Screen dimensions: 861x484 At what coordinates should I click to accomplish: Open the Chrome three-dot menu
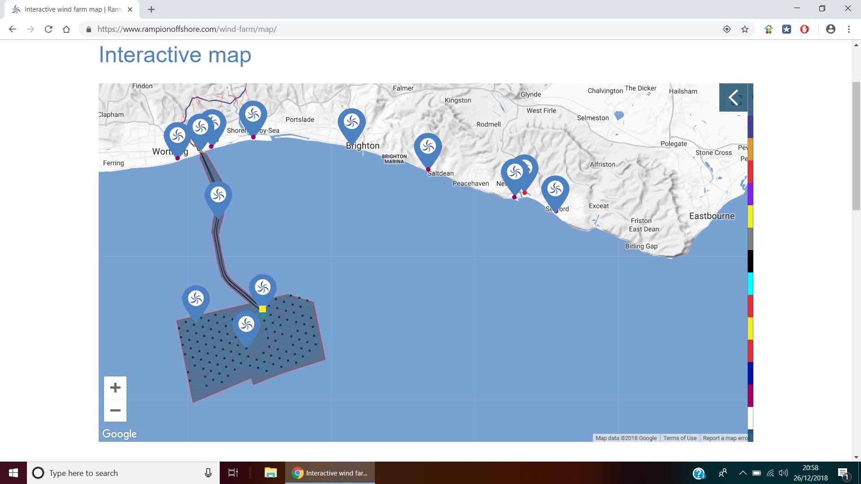click(x=849, y=29)
